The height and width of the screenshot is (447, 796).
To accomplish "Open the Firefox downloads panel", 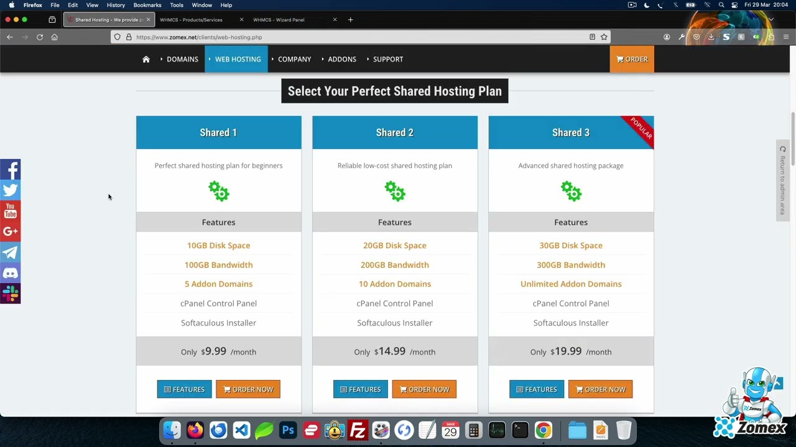I will [711, 37].
